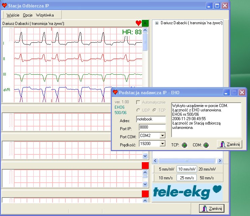
Task: Toggle the Automatycznie checkbox
Action: [x=138, y=102]
